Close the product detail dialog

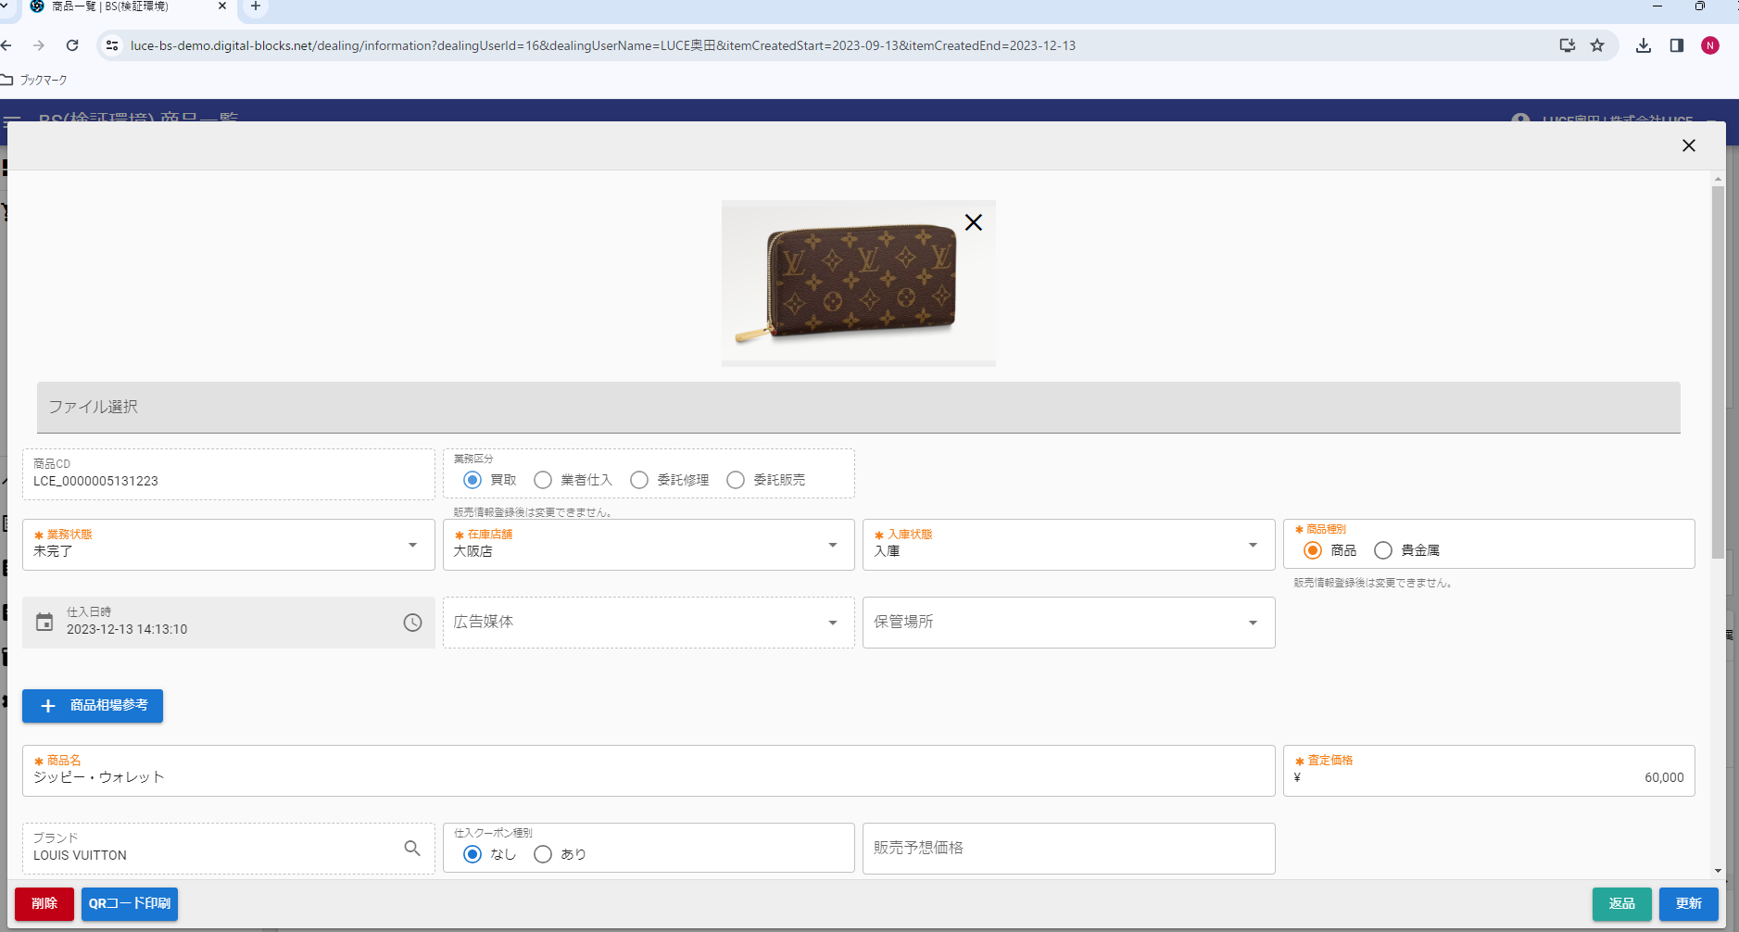pos(1688,145)
